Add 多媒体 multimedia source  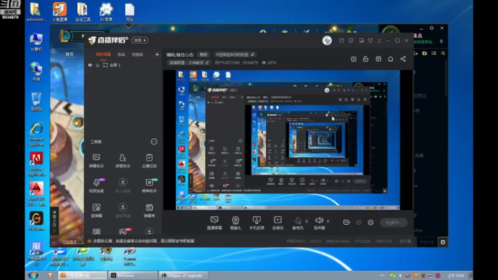pyautogui.click(x=278, y=223)
